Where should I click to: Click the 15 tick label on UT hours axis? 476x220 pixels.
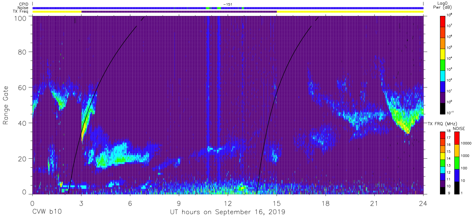277,204
